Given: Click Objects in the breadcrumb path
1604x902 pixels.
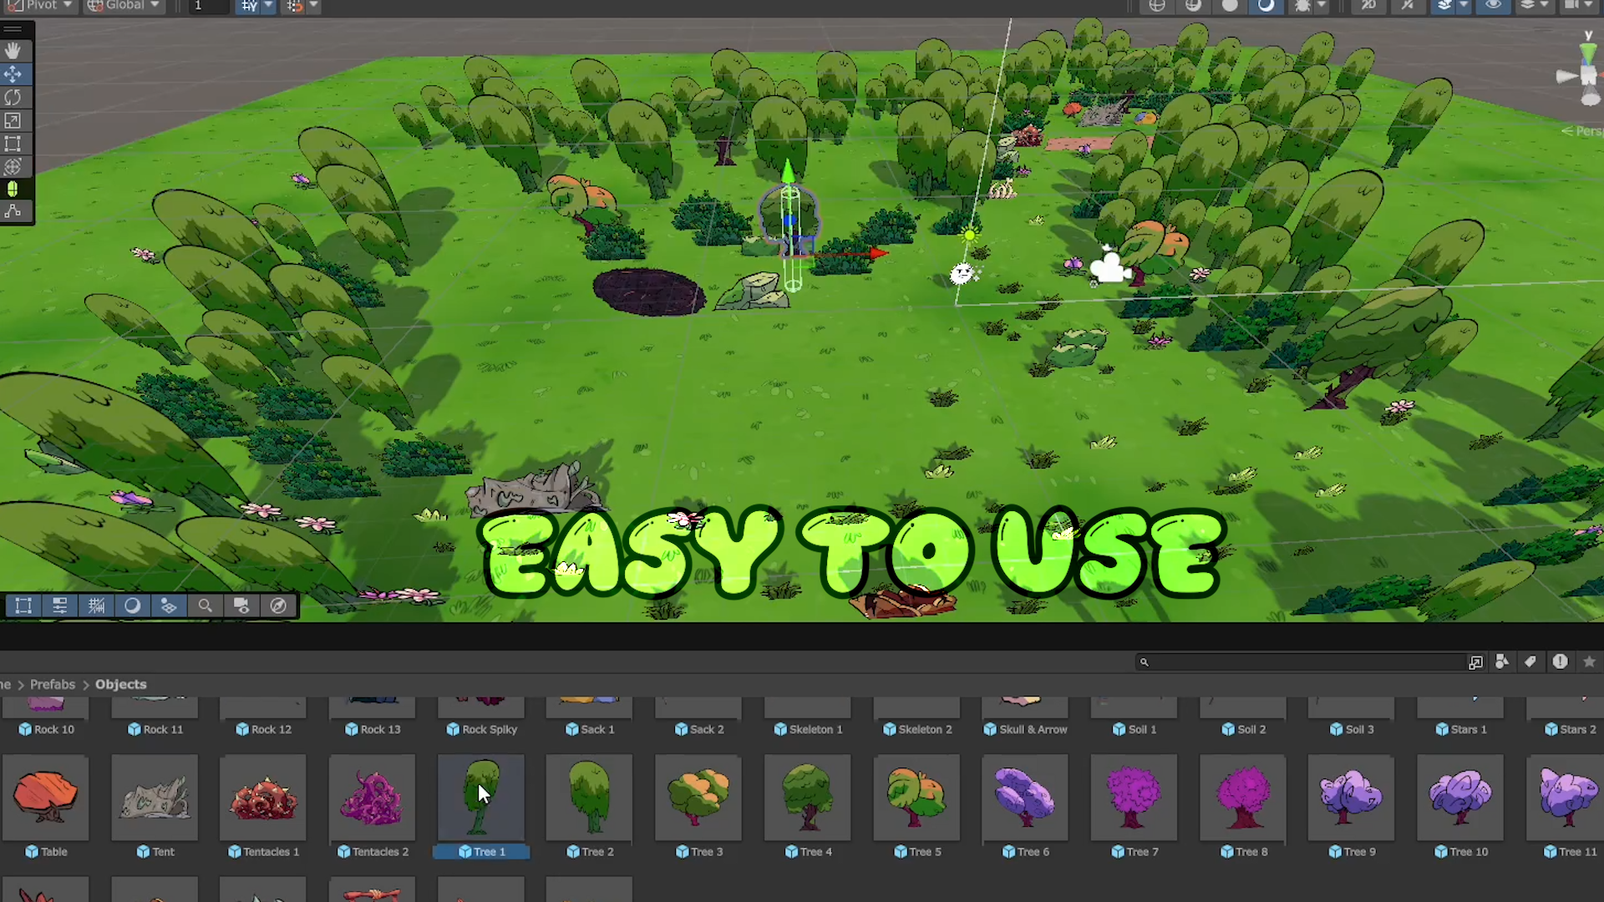Looking at the screenshot, I should 120,684.
